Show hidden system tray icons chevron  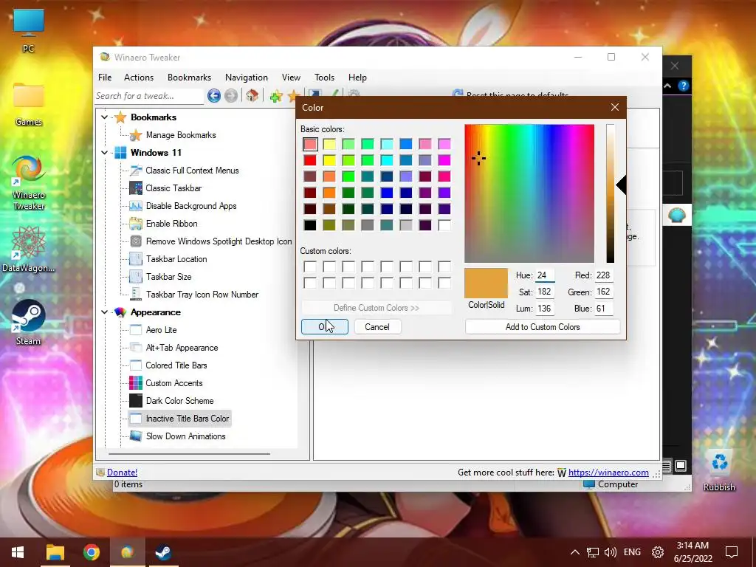tap(574, 552)
